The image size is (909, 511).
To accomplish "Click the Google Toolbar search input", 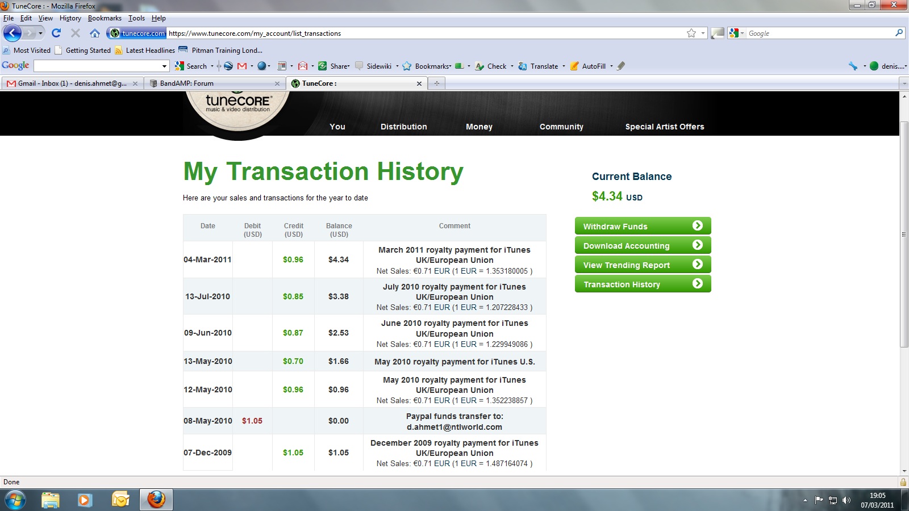I will [x=98, y=66].
